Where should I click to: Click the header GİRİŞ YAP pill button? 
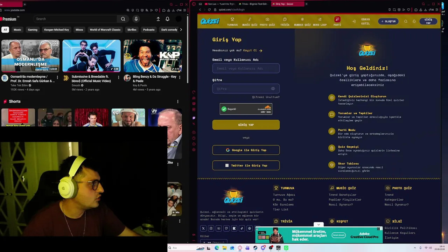click(x=428, y=21)
